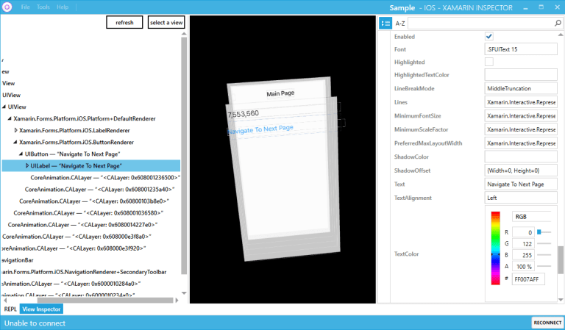Sort properties alphabetically with A-Z
This screenshot has width=565, height=330.
pyautogui.click(x=400, y=24)
